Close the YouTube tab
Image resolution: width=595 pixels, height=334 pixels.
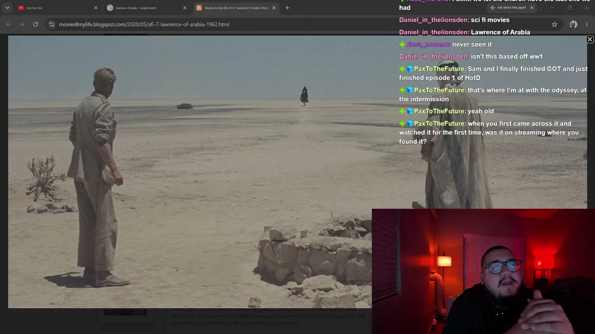point(96,8)
